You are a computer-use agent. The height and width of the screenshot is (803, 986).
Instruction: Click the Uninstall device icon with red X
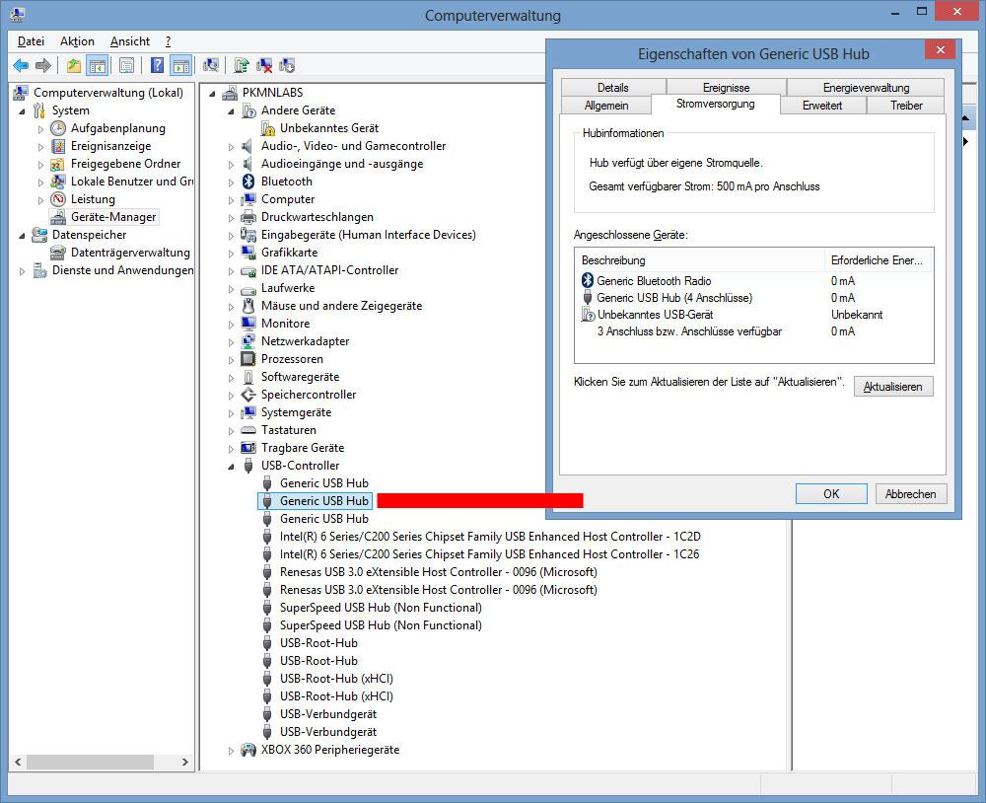264,65
